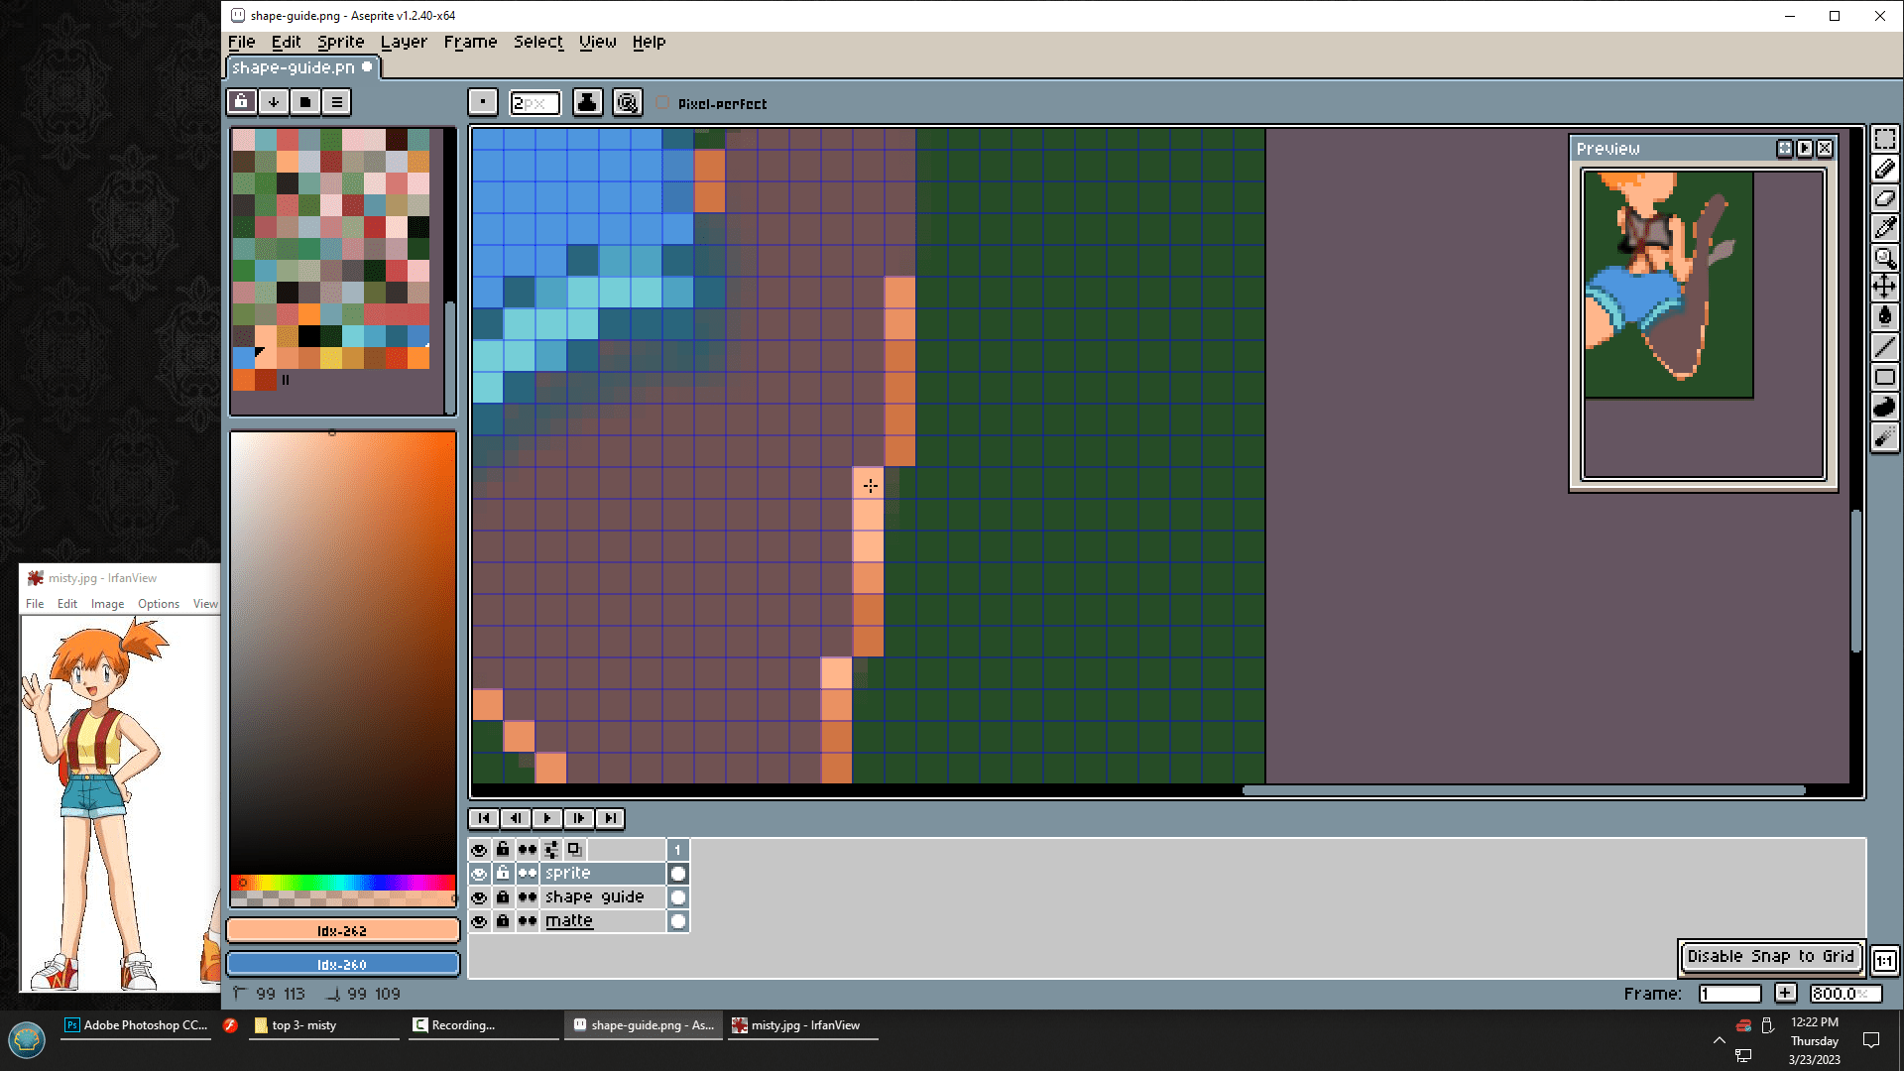Open the brush type selector
This screenshot has height=1071, width=1904.
point(483,102)
